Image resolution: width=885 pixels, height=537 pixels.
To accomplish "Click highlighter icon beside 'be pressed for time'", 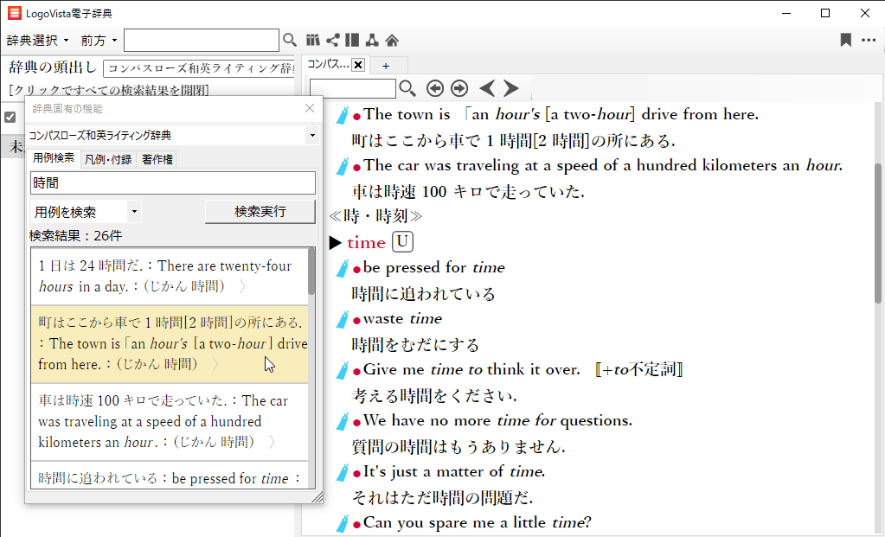I will [343, 268].
